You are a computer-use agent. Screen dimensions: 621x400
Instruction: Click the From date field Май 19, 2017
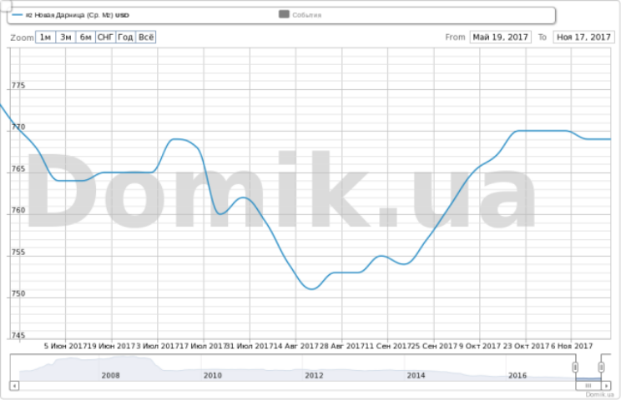point(499,37)
